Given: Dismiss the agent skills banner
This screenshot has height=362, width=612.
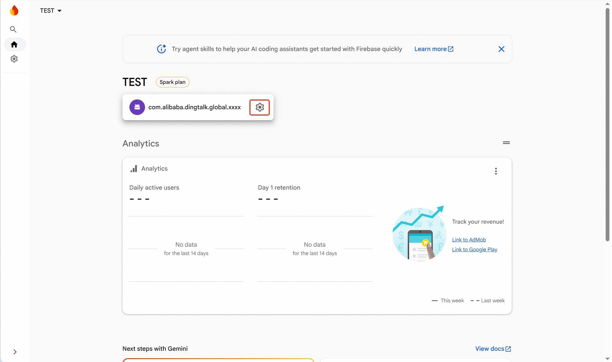Looking at the screenshot, I should [501, 49].
